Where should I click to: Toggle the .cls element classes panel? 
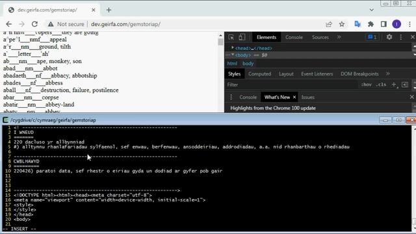tap(382, 84)
